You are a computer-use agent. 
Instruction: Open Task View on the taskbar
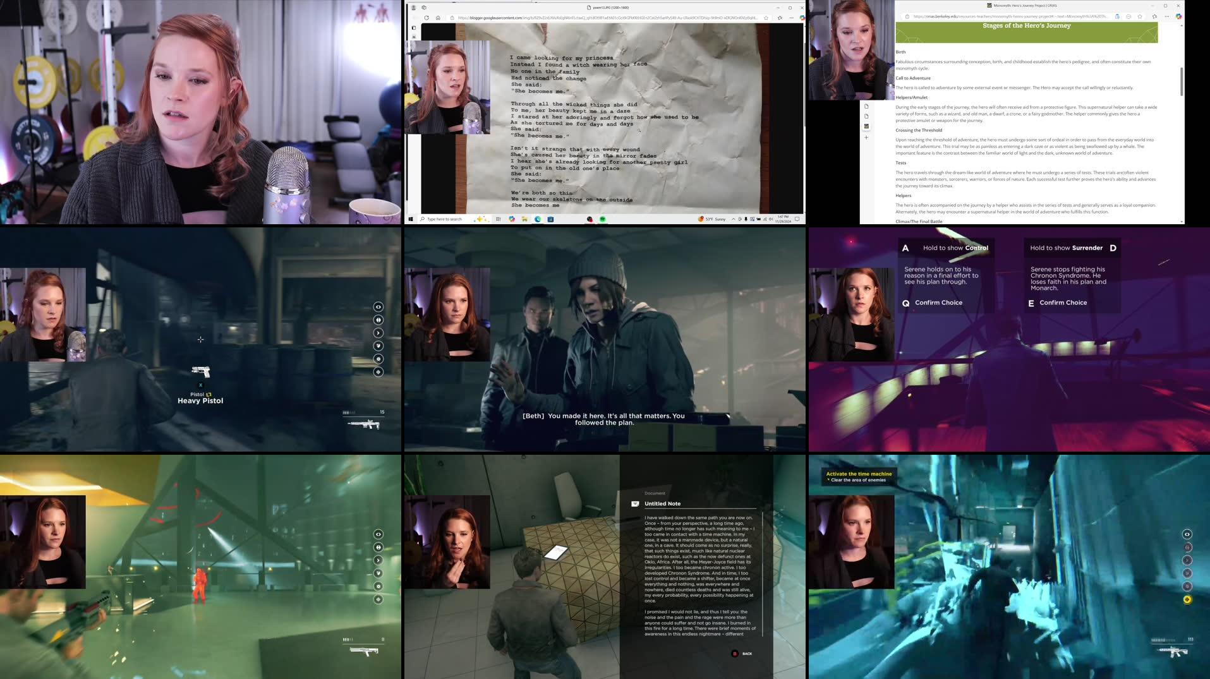499,219
